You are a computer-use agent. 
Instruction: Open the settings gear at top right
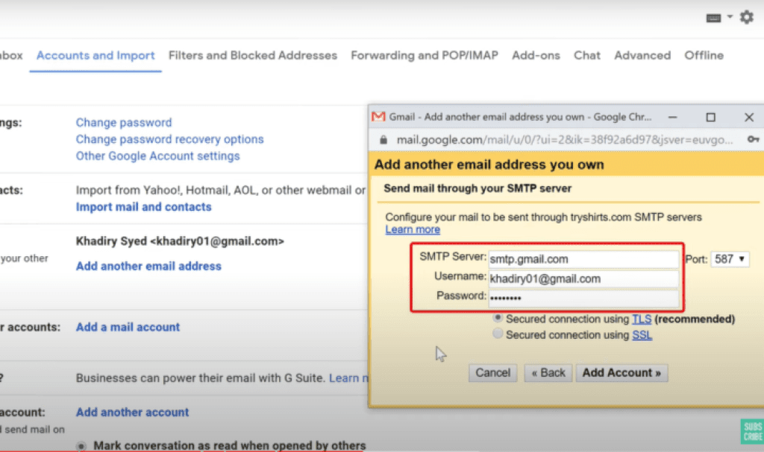pos(746,16)
